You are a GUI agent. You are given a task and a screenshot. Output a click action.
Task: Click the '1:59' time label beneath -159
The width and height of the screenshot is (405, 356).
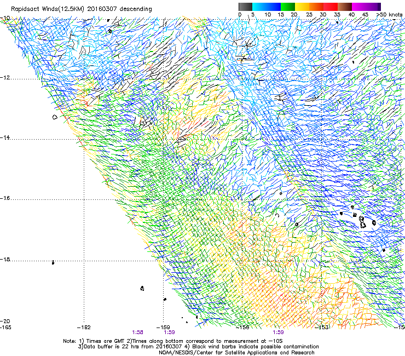170,332
